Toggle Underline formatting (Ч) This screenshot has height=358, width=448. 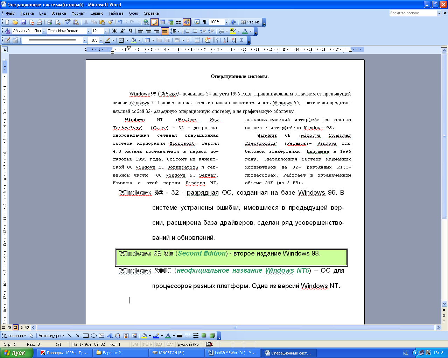130,31
